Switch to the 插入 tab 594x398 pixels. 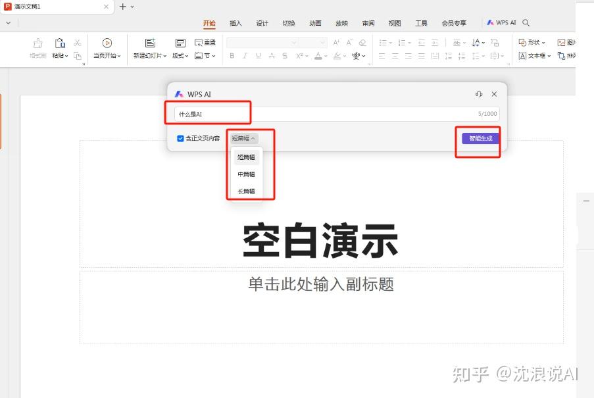pos(235,23)
